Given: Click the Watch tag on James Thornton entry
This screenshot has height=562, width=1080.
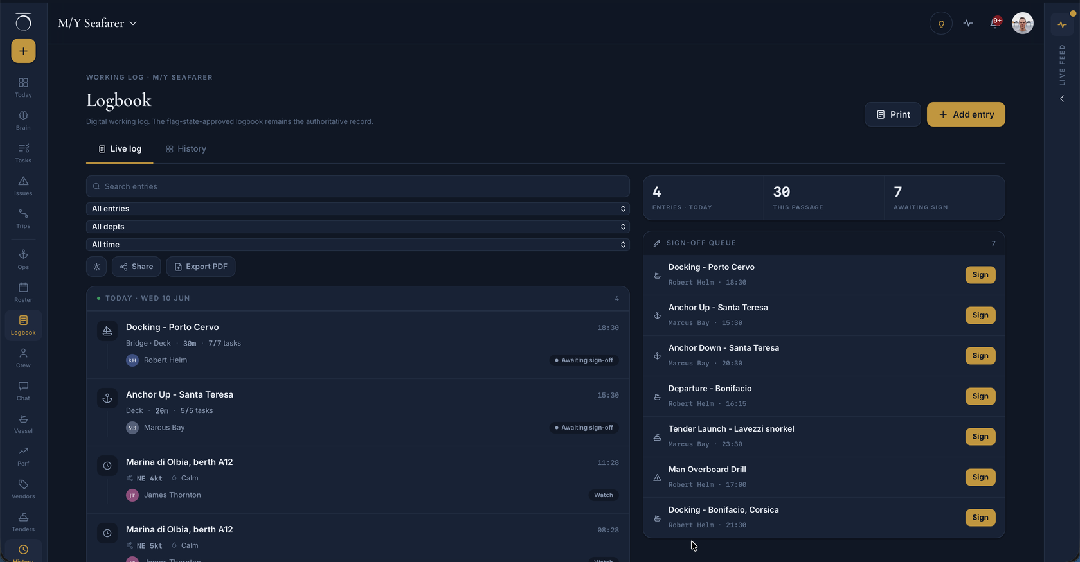Looking at the screenshot, I should point(604,495).
